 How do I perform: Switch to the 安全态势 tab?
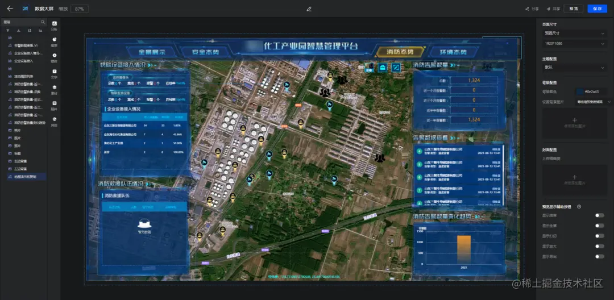tap(206, 52)
